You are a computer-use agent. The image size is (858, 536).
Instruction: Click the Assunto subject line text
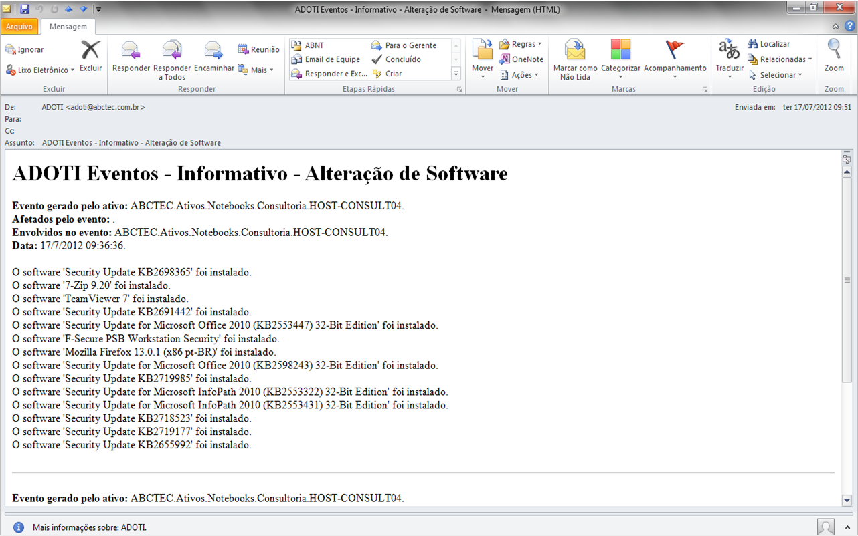tap(131, 143)
